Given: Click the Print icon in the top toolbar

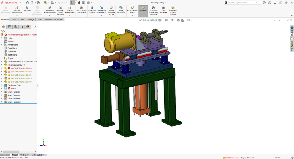Looking at the screenshot, I should (x=52, y=3).
